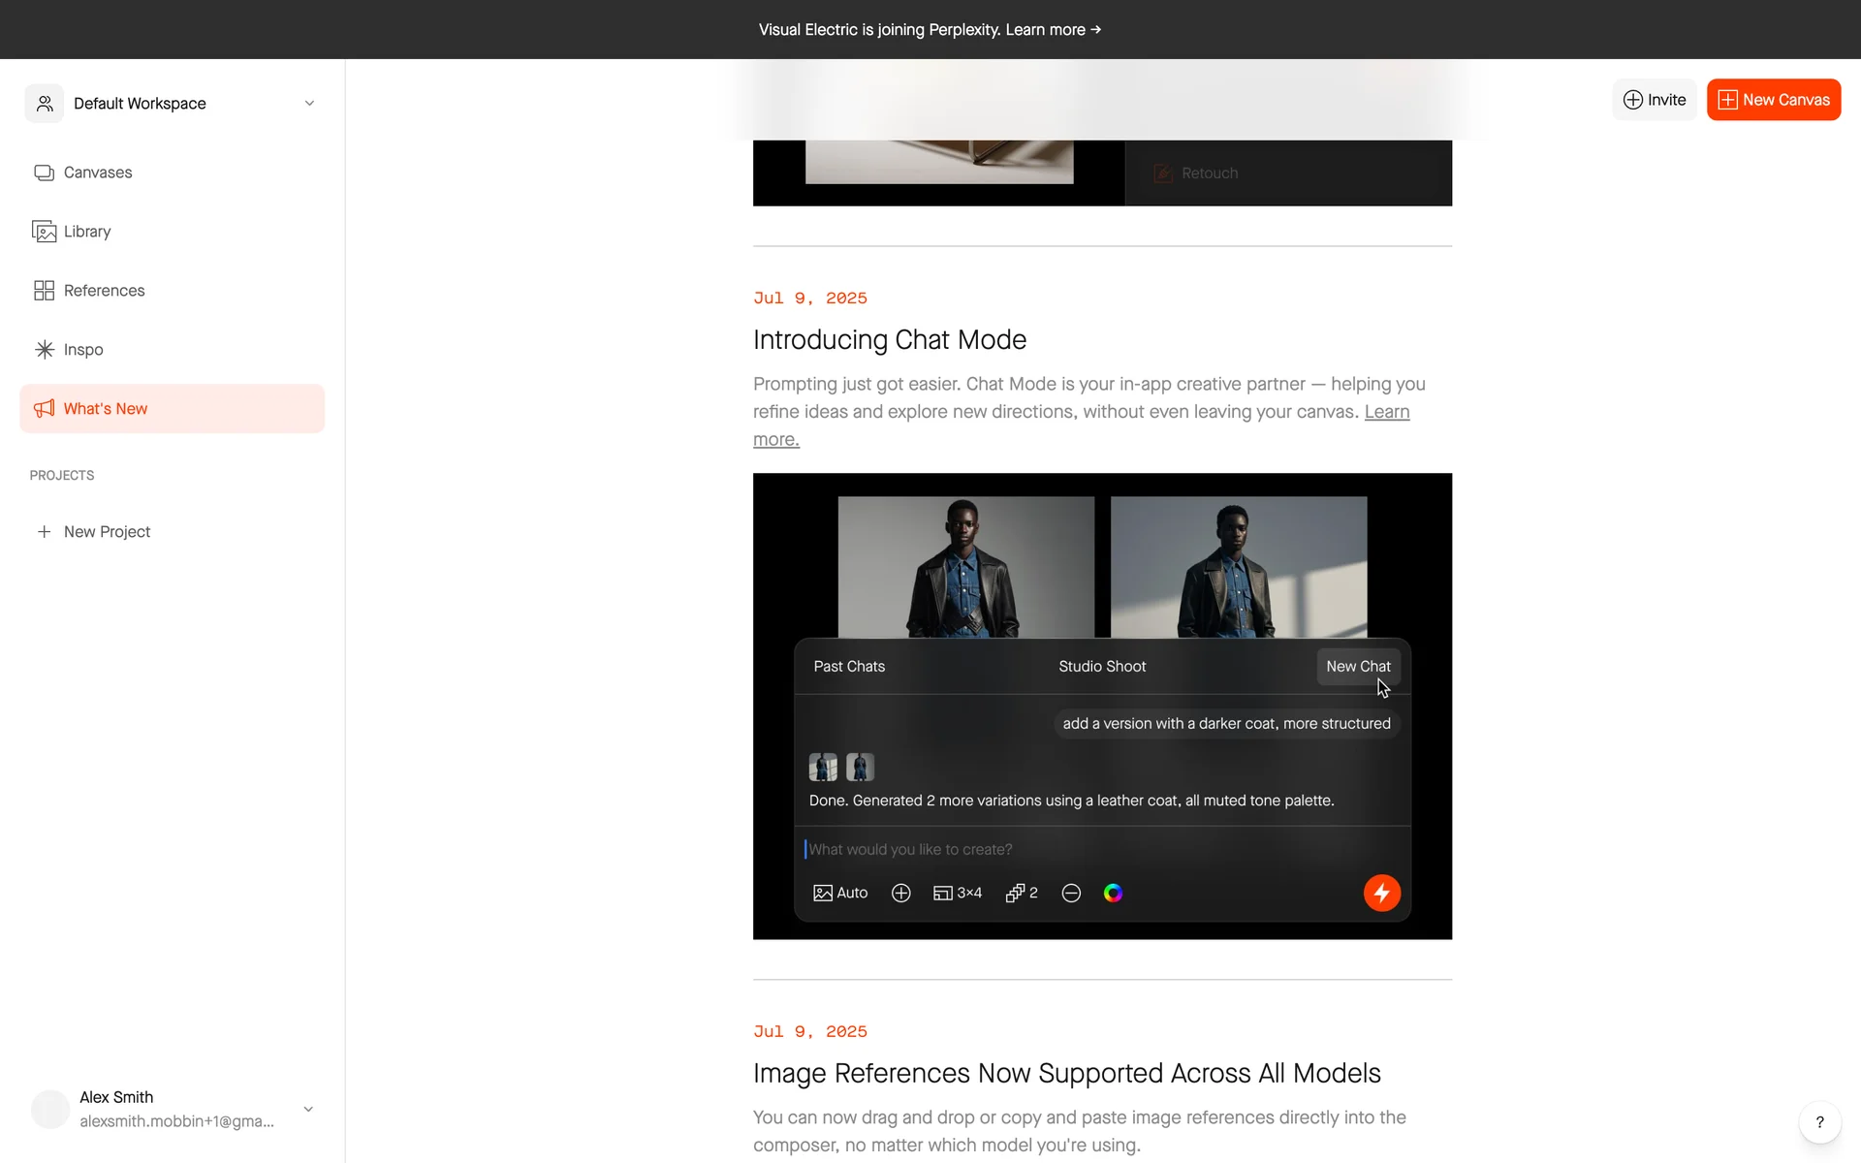Create a New Canvas
1861x1163 pixels.
point(1773,100)
